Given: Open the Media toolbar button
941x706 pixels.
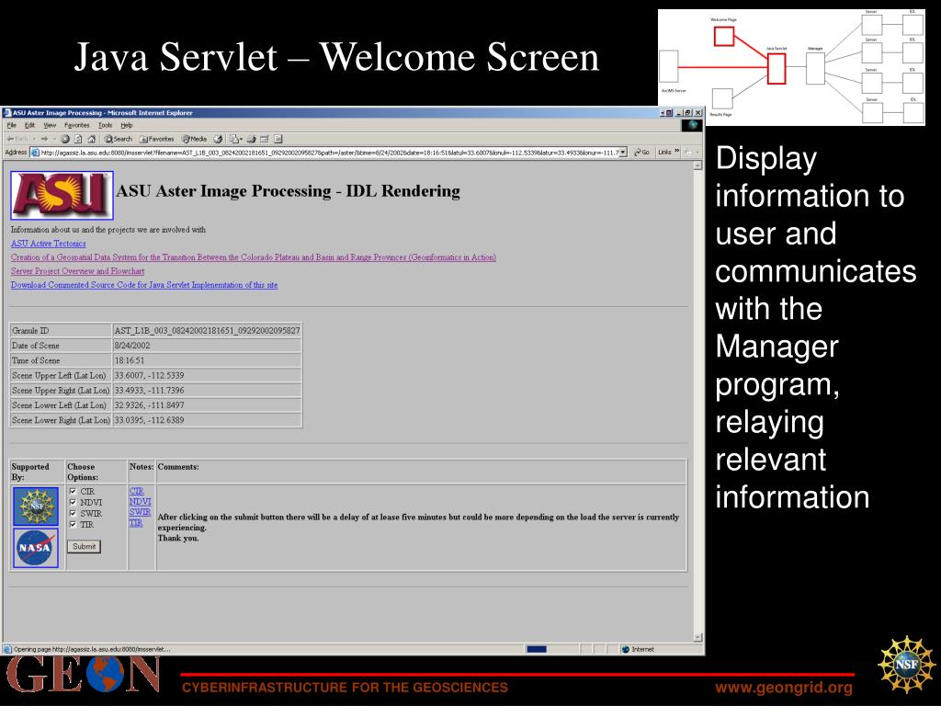Looking at the screenshot, I should coord(195,139).
